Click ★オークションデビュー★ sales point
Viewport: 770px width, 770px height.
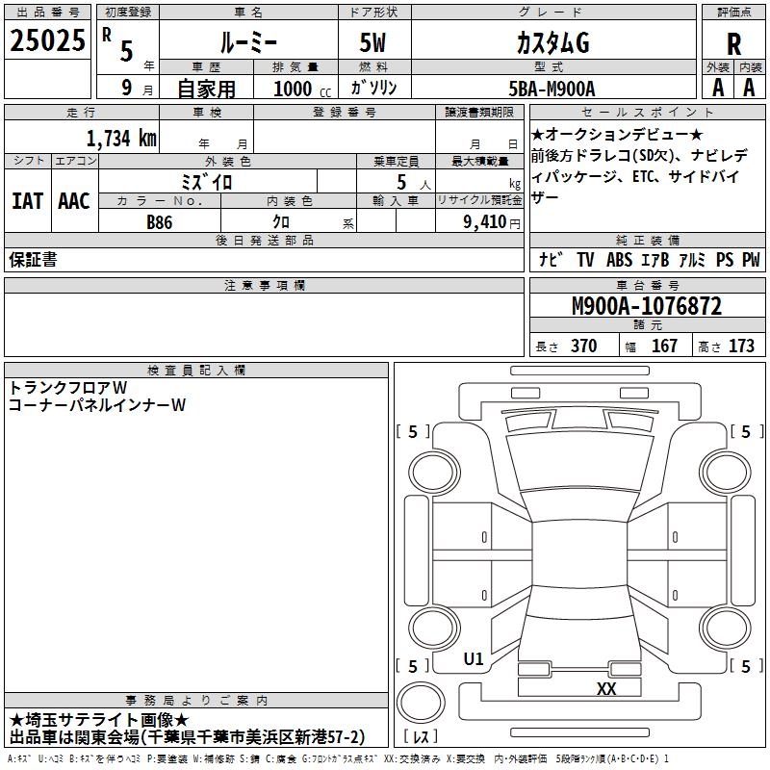click(617, 134)
